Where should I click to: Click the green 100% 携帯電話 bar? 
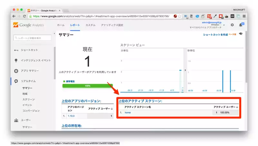(87, 86)
